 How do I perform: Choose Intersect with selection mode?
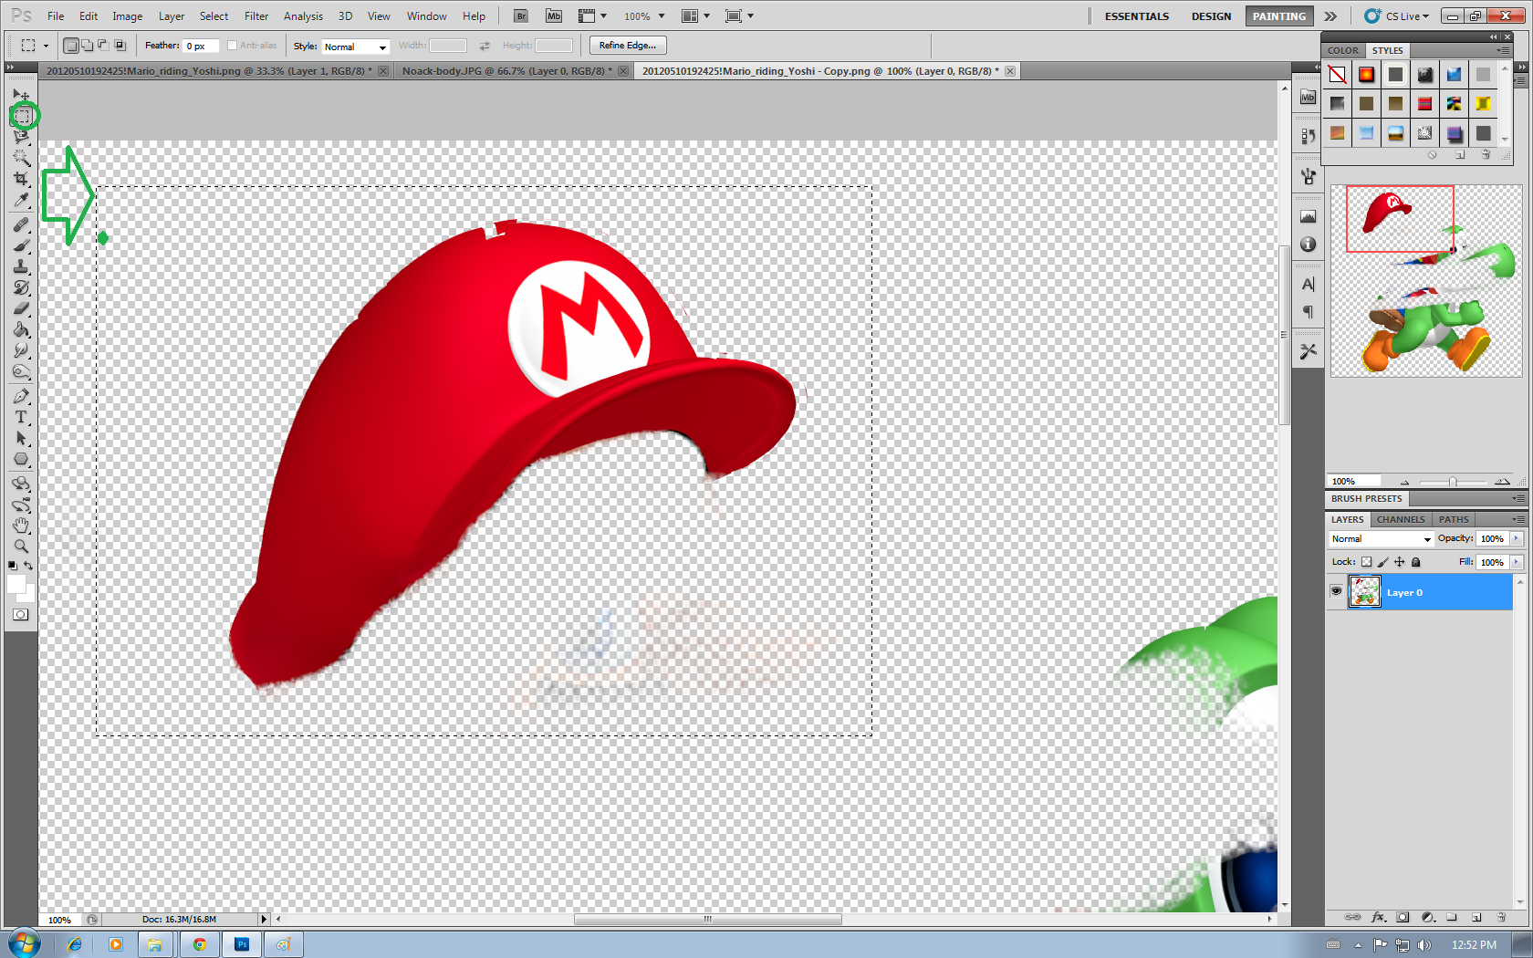[x=120, y=46]
